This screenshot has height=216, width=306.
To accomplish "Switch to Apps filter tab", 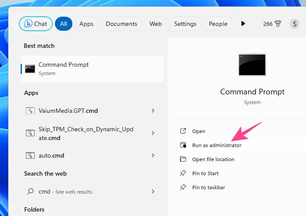I will point(86,24).
